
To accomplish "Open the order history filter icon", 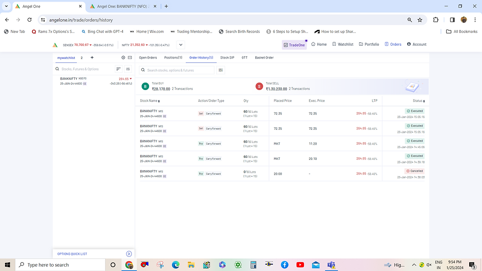I will pos(221,70).
